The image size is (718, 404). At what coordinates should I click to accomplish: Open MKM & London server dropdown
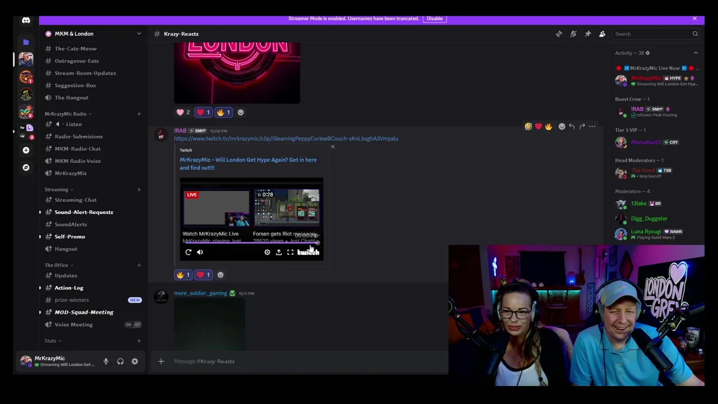(x=93, y=34)
